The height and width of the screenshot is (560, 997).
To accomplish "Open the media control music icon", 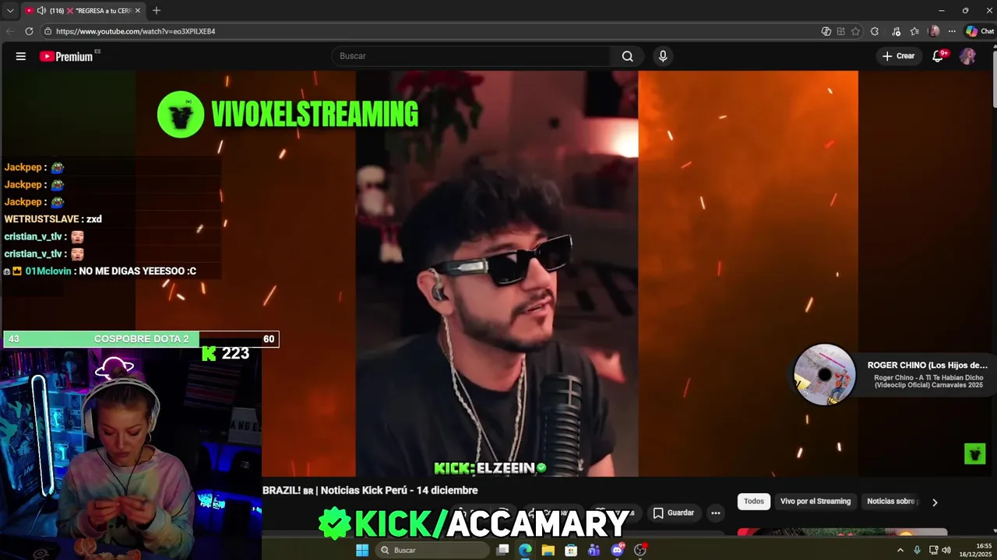I will tap(897, 31).
